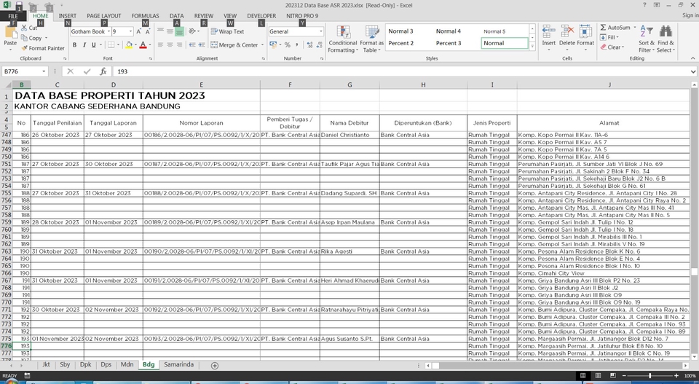Image resolution: width=699 pixels, height=384 pixels.
Task: Click the Insert Function fx icon
Action: (103, 71)
